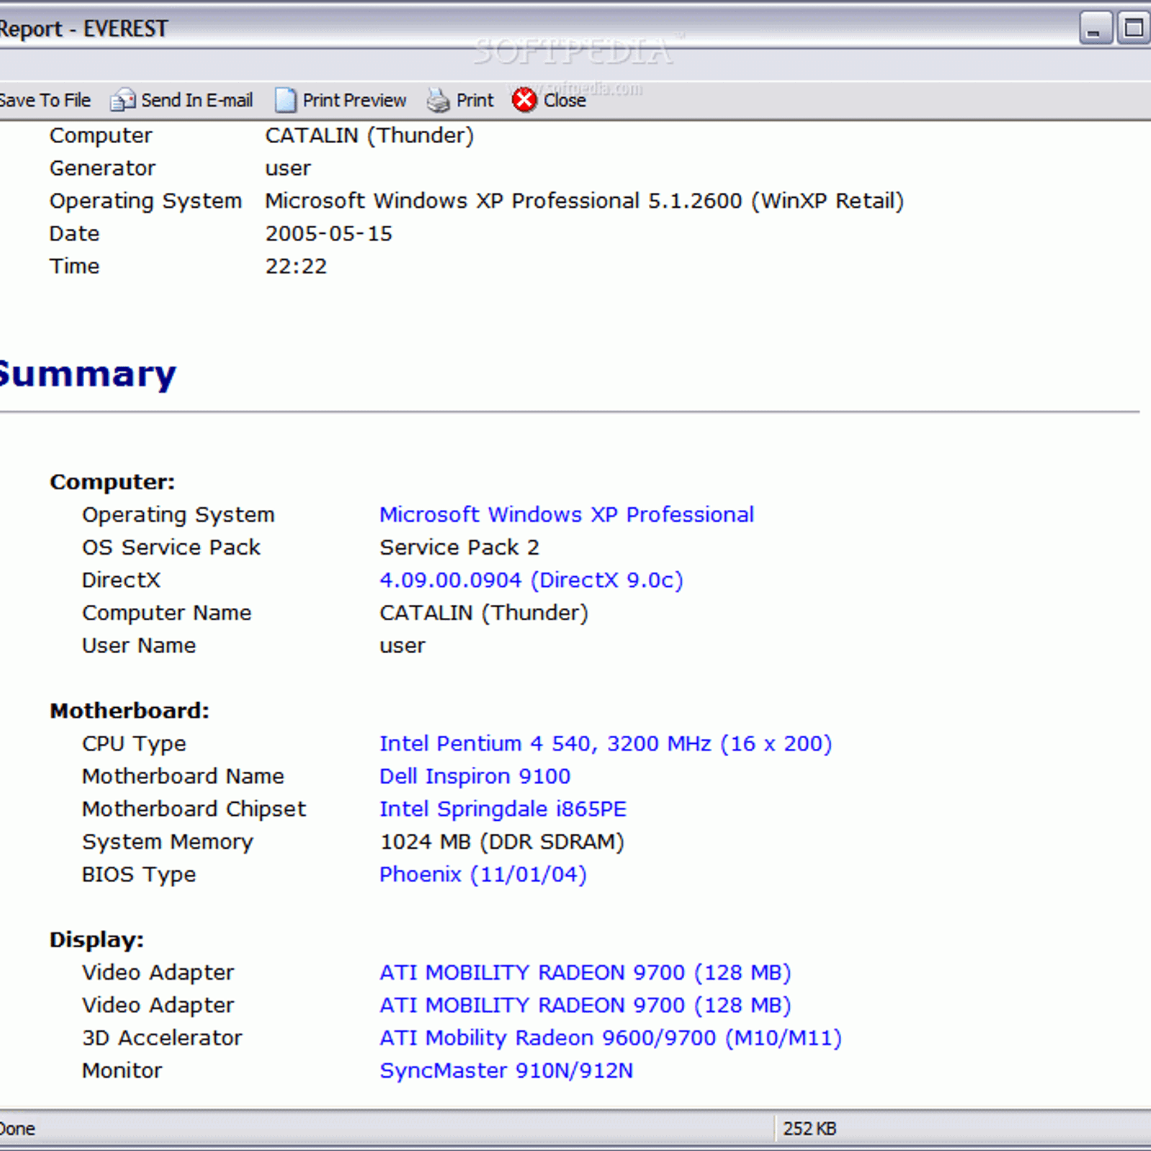Maximize the Report window
Viewport: 1151px width, 1151px height.
tap(1133, 29)
